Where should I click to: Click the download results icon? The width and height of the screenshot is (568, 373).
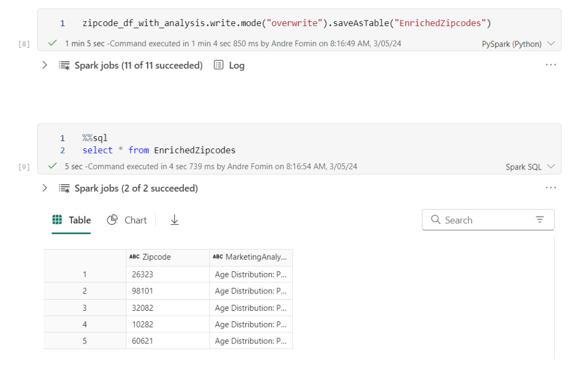pyautogui.click(x=174, y=220)
